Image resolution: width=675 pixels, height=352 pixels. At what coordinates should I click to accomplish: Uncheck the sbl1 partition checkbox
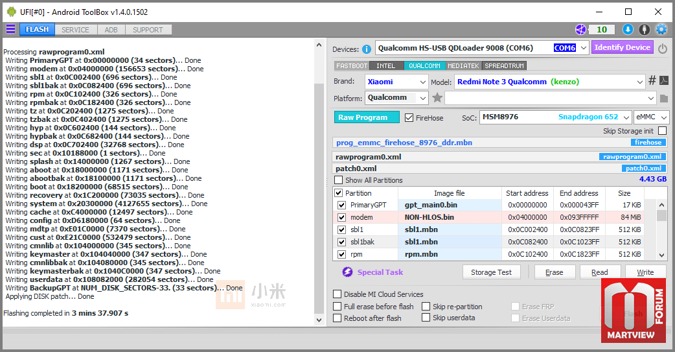342,229
